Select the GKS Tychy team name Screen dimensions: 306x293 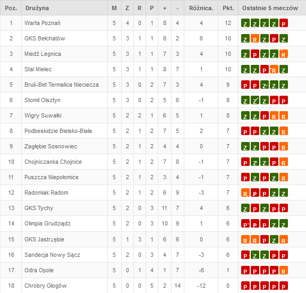click(x=39, y=208)
